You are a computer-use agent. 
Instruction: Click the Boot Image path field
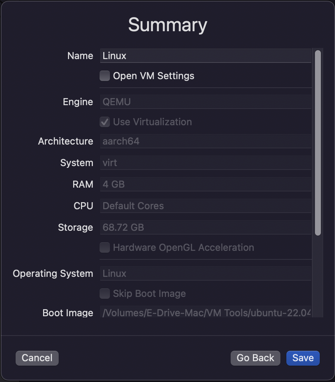206,312
